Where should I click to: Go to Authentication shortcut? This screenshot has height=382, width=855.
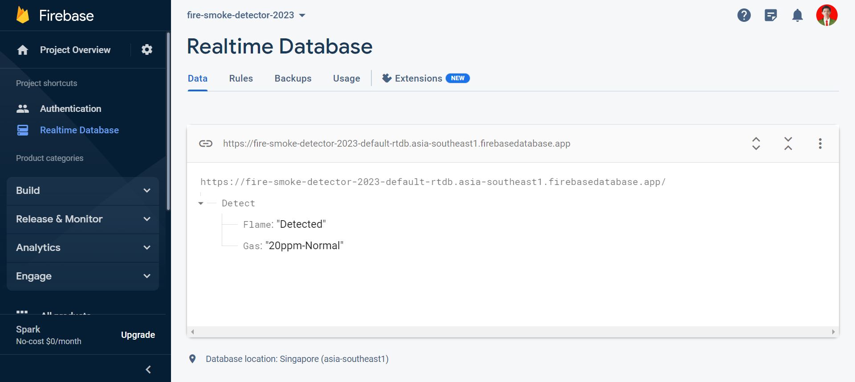(x=70, y=109)
